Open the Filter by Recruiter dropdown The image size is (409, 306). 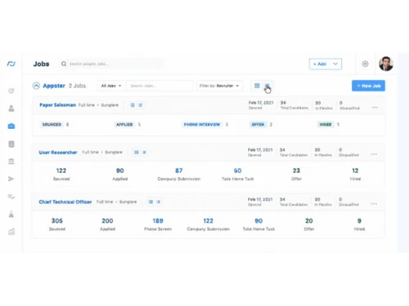coord(219,86)
